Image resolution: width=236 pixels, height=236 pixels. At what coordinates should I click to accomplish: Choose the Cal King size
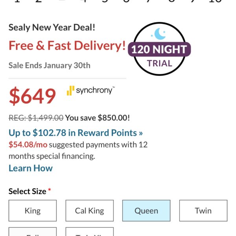(x=90, y=210)
